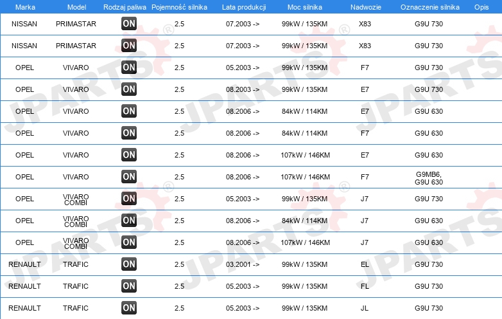Click '99kW / 135KM' in Trafic 03.2001 row
Image resolution: width=502 pixels, height=319 pixels.
(x=304, y=264)
